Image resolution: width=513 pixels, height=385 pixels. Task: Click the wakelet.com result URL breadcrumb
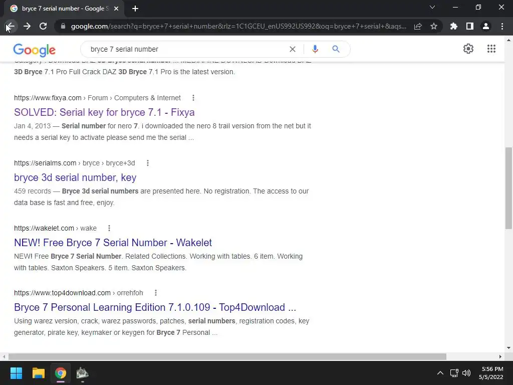[x=55, y=228]
